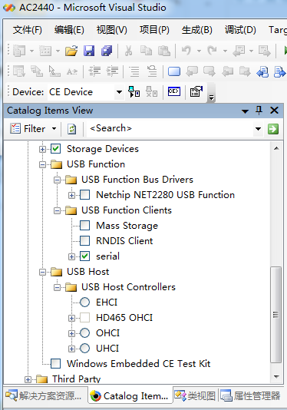Click into the Search input field
287x410 pixels.
point(170,128)
